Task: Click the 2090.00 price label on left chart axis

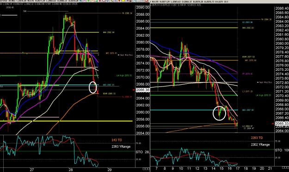Action: [143, 7]
